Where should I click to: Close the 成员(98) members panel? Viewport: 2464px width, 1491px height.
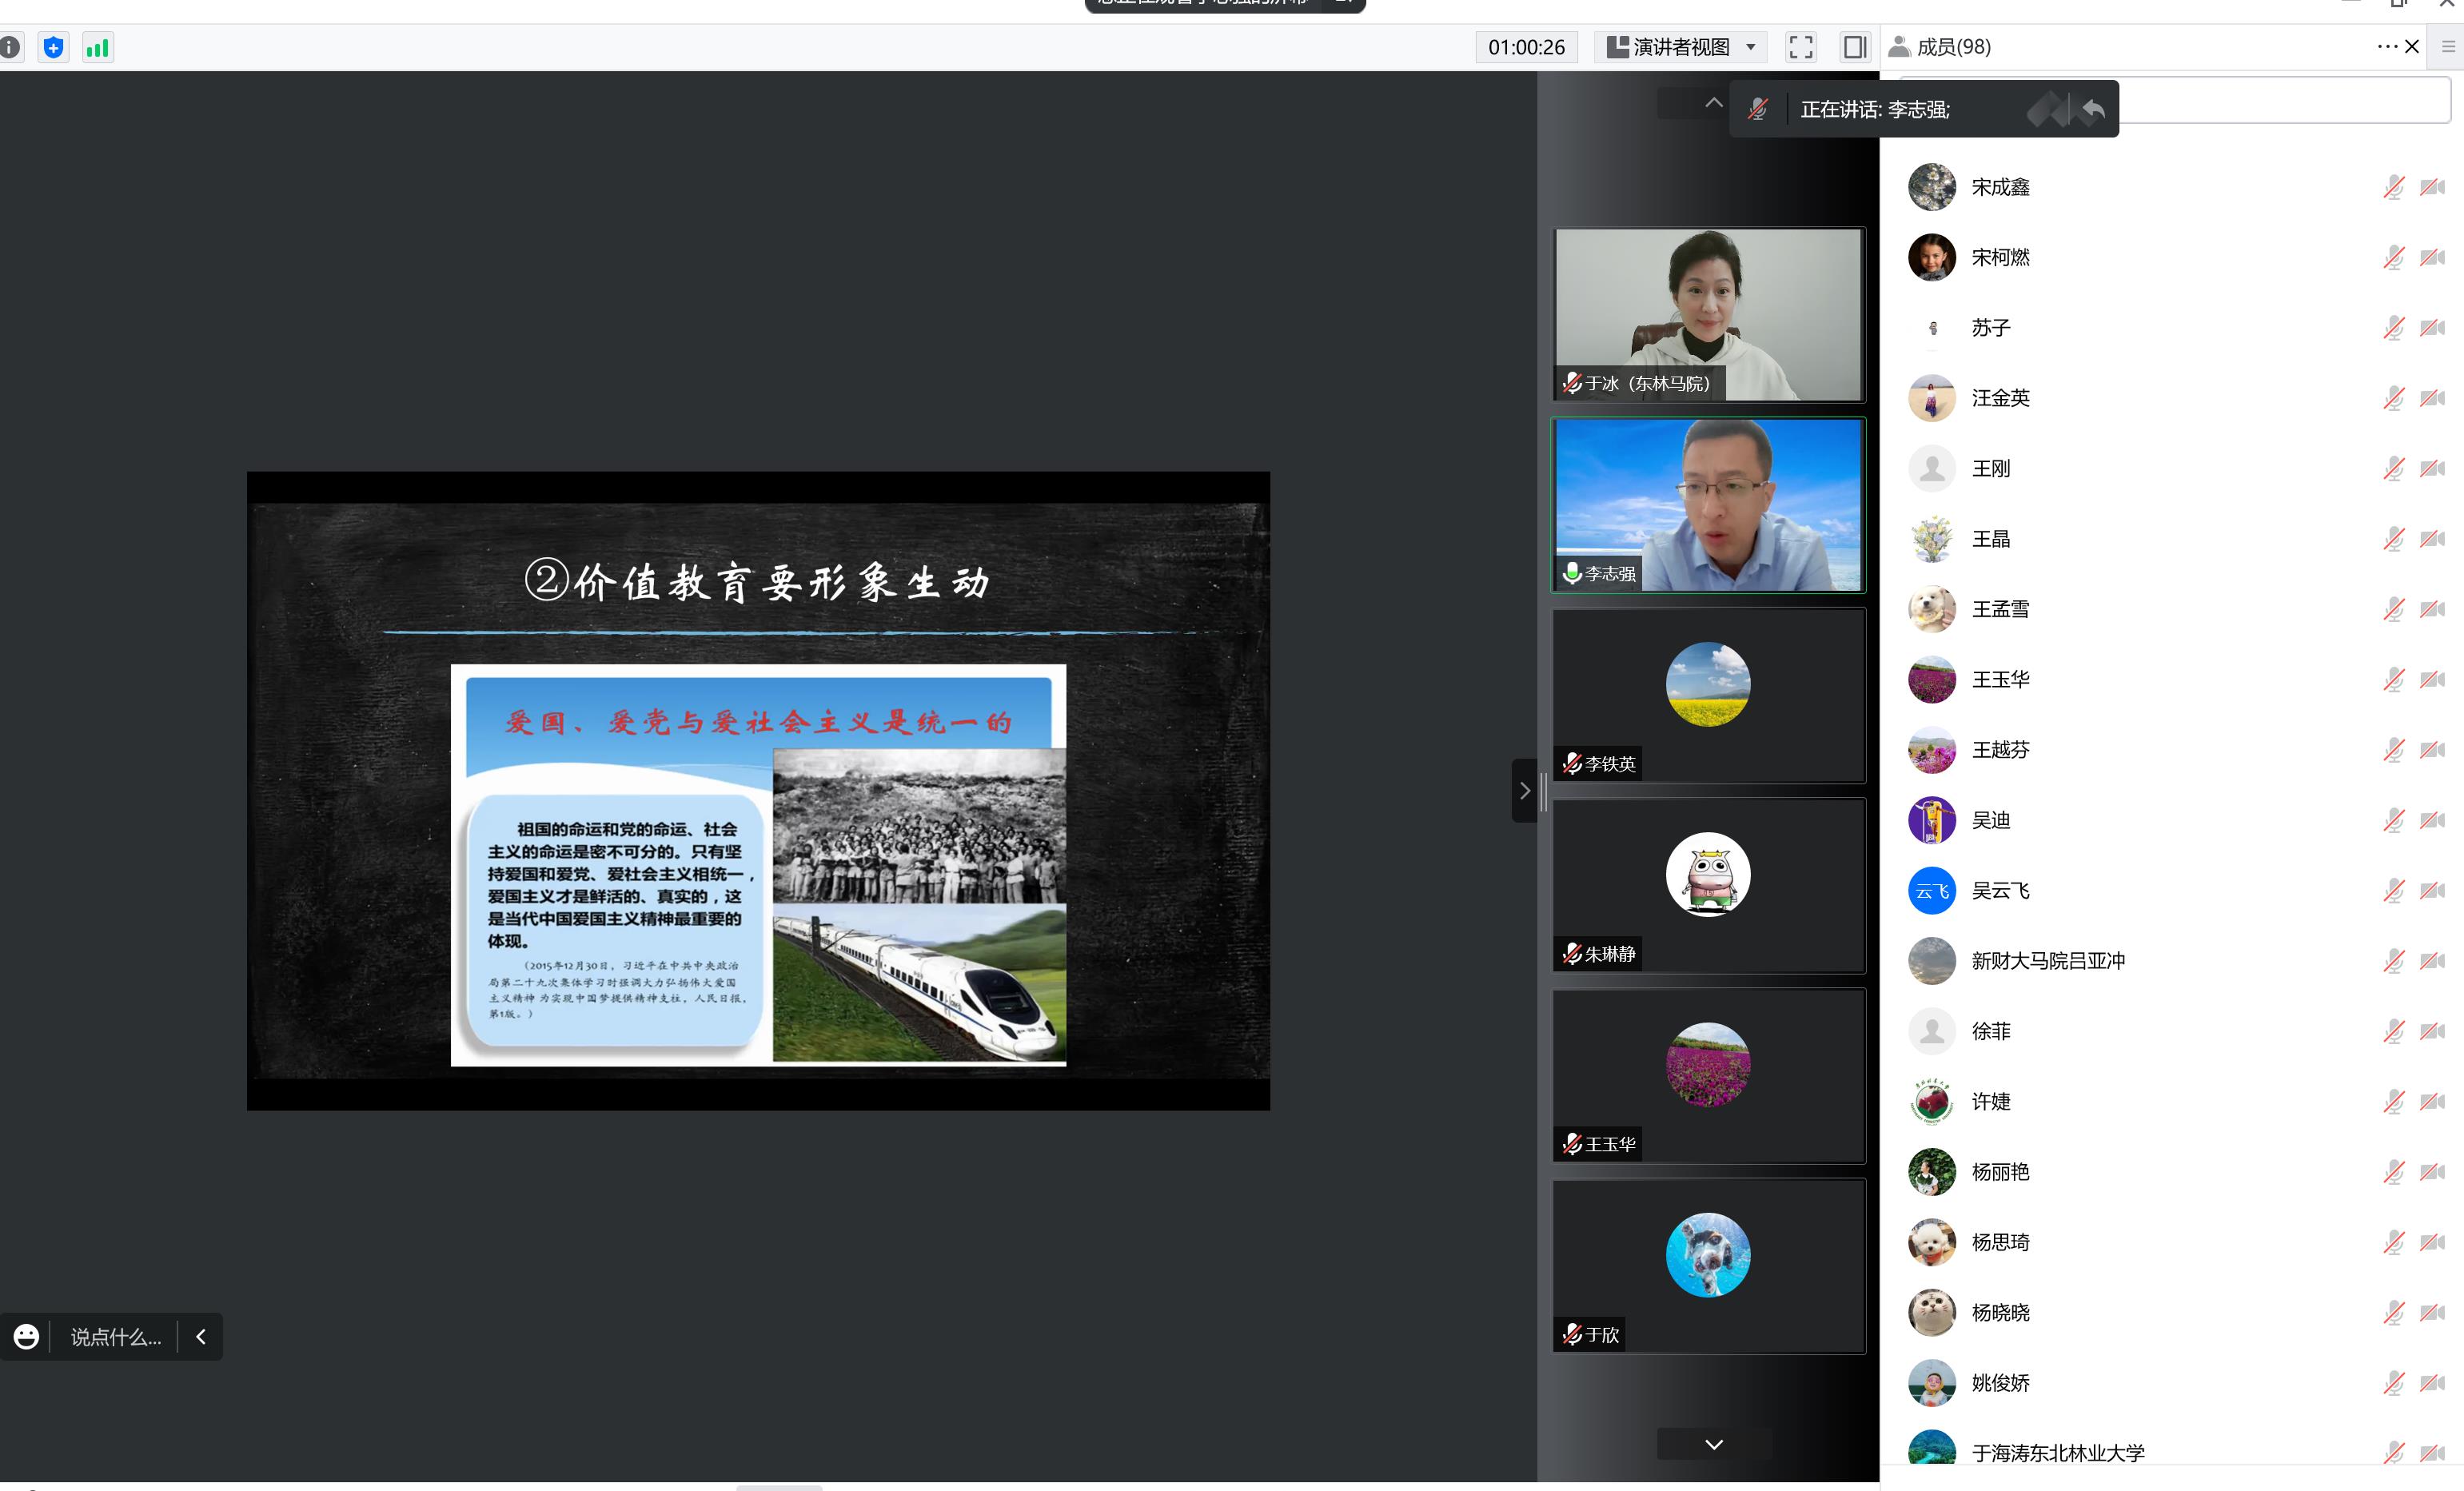click(x=2412, y=47)
